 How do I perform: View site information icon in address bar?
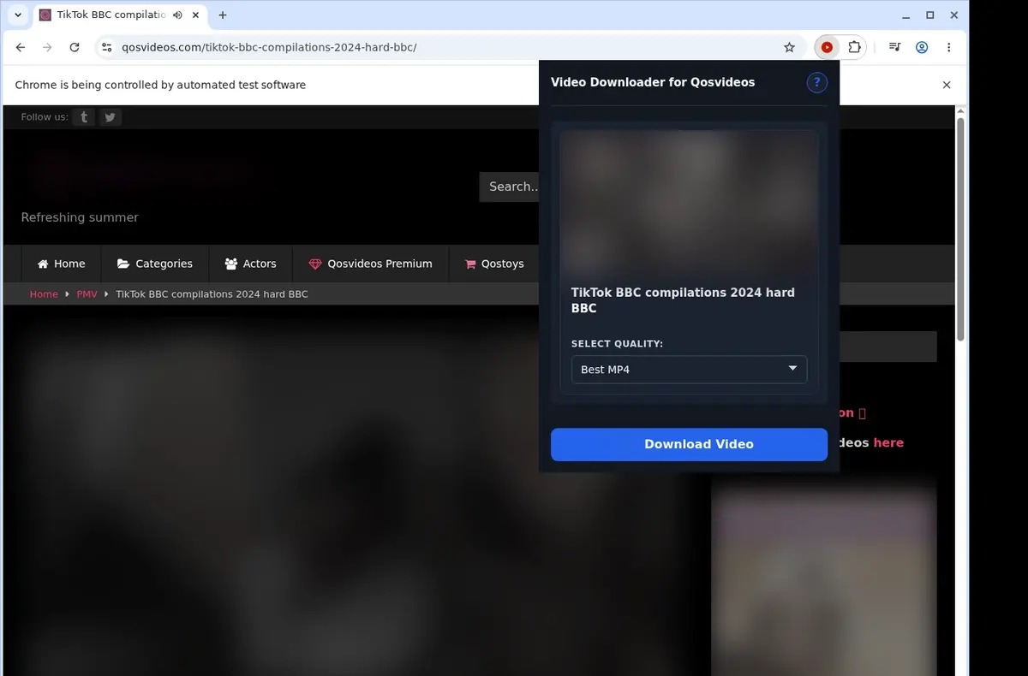click(106, 48)
